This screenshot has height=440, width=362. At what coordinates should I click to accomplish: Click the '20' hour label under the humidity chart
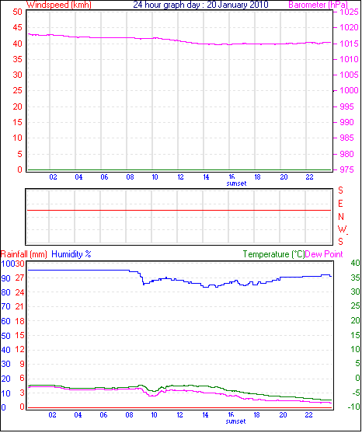(x=283, y=415)
